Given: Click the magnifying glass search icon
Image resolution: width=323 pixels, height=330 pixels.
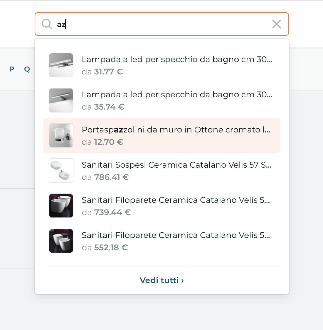Looking at the screenshot, I should pos(47,24).
